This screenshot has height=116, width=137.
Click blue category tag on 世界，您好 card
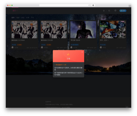(103, 45)
